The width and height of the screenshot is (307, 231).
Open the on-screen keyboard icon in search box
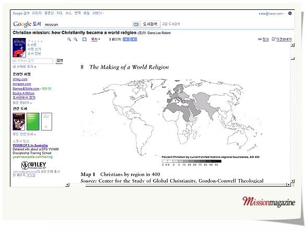[x=136, y=24]
